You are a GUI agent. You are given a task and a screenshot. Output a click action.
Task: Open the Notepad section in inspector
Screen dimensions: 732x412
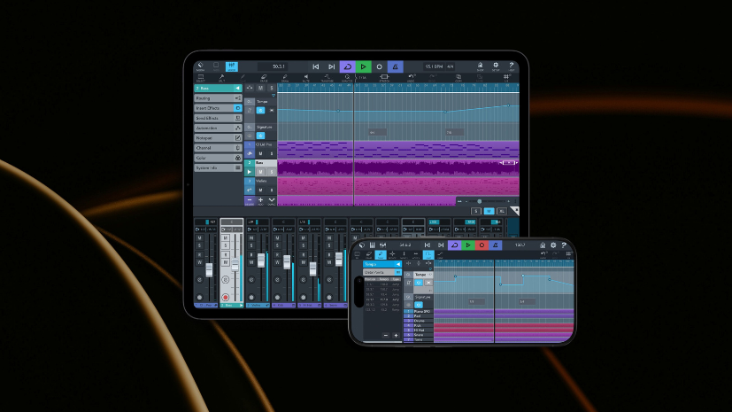click(x=218, y=138)
